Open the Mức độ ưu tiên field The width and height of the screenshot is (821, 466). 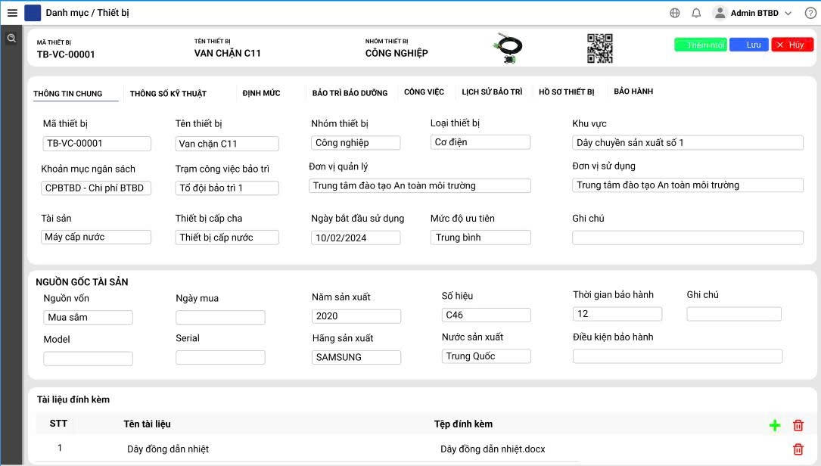(x=480, y=238)
